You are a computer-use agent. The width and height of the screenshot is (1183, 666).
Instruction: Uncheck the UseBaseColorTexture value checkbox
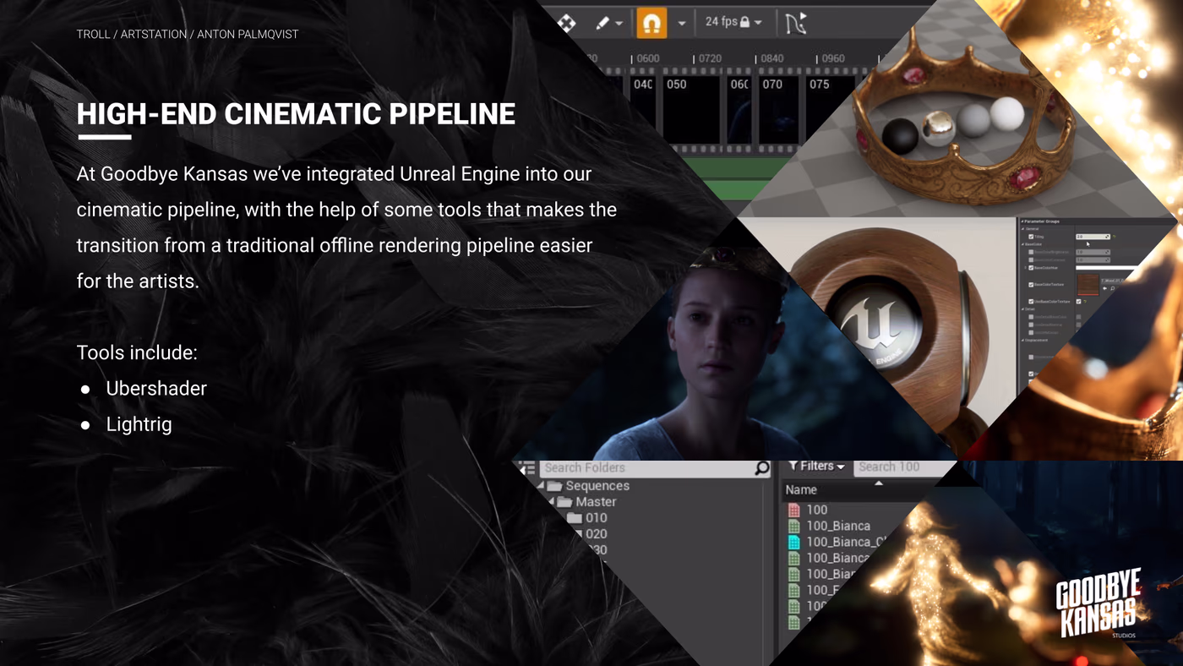tap(1079, 302)
